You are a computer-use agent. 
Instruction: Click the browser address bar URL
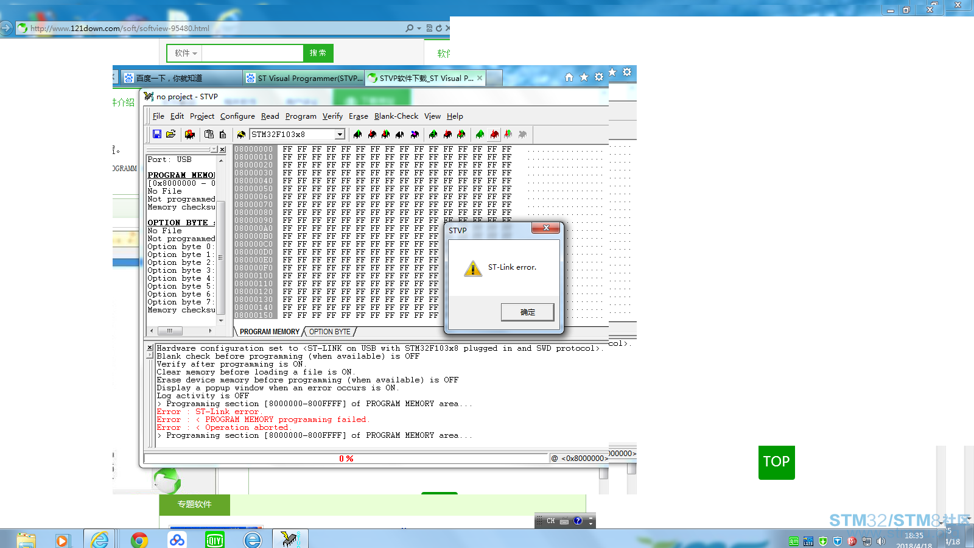click(x=120, y=28)
